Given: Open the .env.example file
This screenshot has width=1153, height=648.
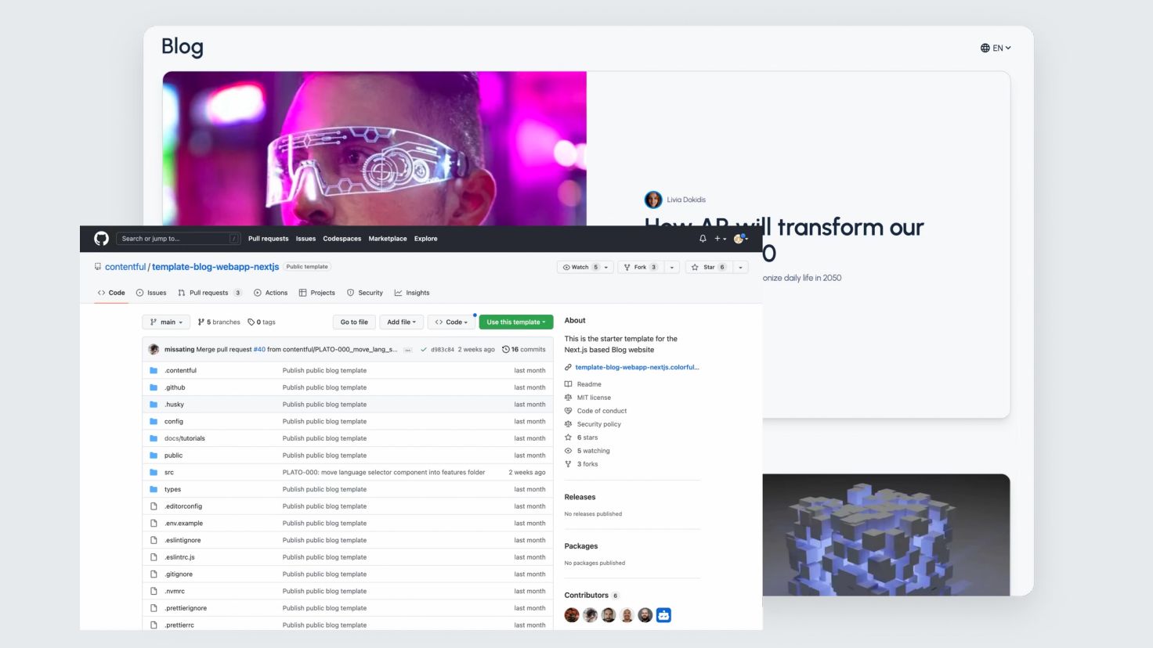Looking at the screenshot, I should coord(183,524).
